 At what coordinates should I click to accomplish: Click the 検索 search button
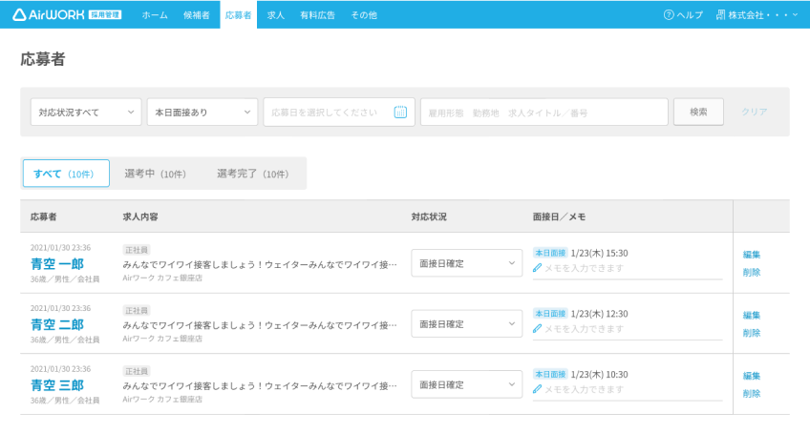coord(698,112)
